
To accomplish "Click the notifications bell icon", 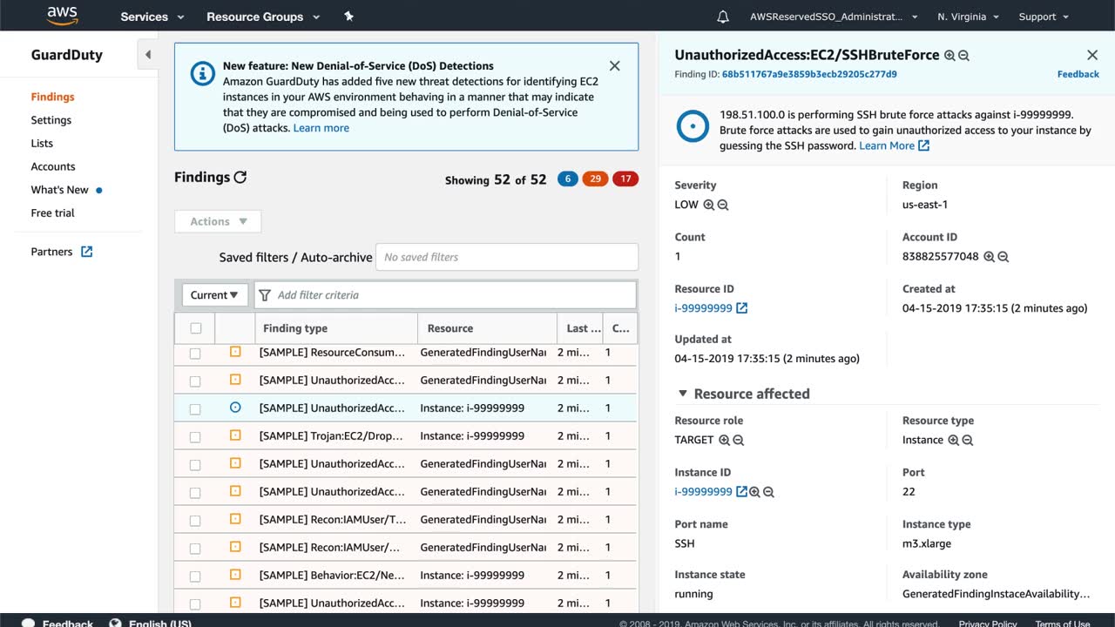I will [722, 17].
